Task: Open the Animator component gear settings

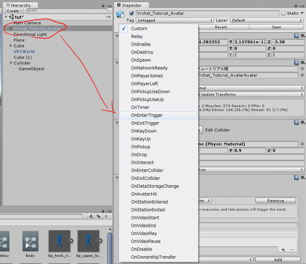Action: pyautogui.click(x=303, y=62)
